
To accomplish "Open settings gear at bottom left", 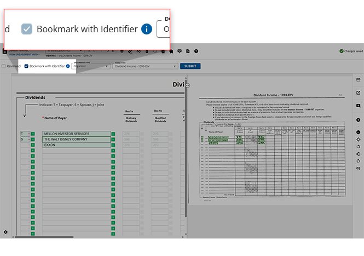I will [5, 232].
